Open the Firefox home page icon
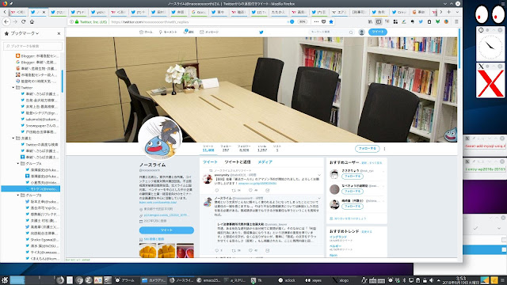 (32, 21)
